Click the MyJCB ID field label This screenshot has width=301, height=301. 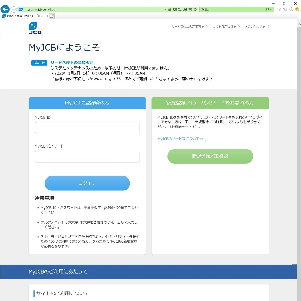click(x=43, y=117)
